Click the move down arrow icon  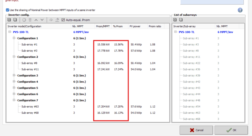(42, 20)
